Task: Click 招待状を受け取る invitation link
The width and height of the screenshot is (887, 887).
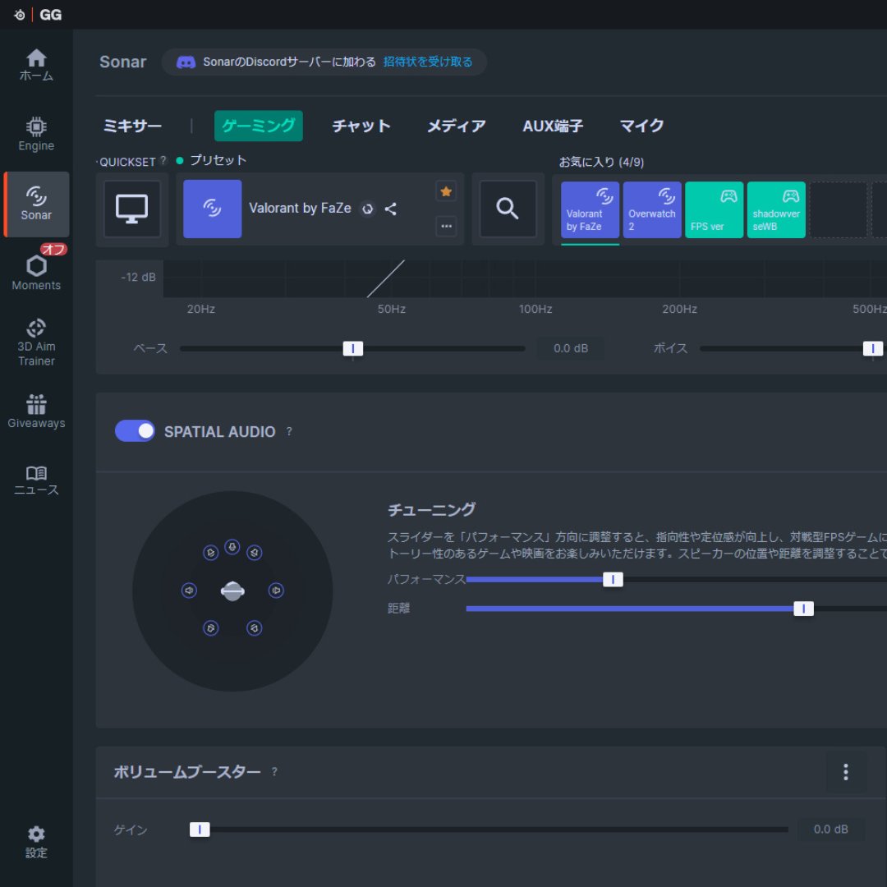Action: tap(428, 62)
